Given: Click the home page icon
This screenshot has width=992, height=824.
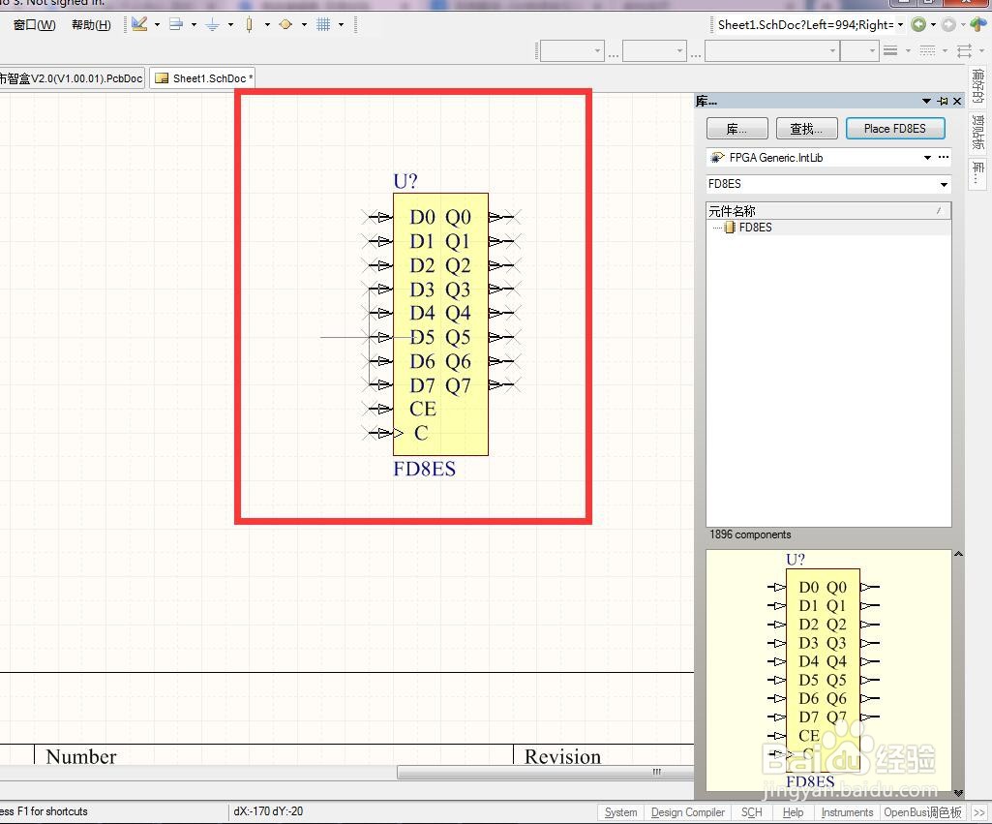Looking at the screenshot, I should (978, 24).
